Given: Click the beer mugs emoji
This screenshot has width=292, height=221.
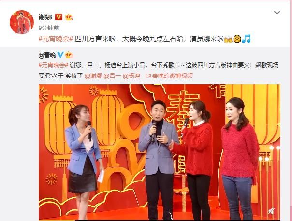Looking at the screenshot, I should [x=228, y=39].
